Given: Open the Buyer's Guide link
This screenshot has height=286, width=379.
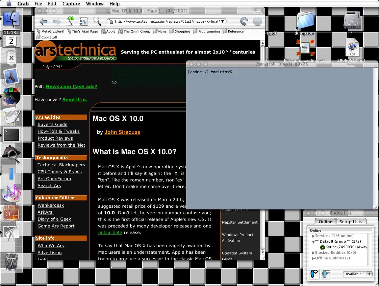Looking at the screenshot, I should [52, 124].
